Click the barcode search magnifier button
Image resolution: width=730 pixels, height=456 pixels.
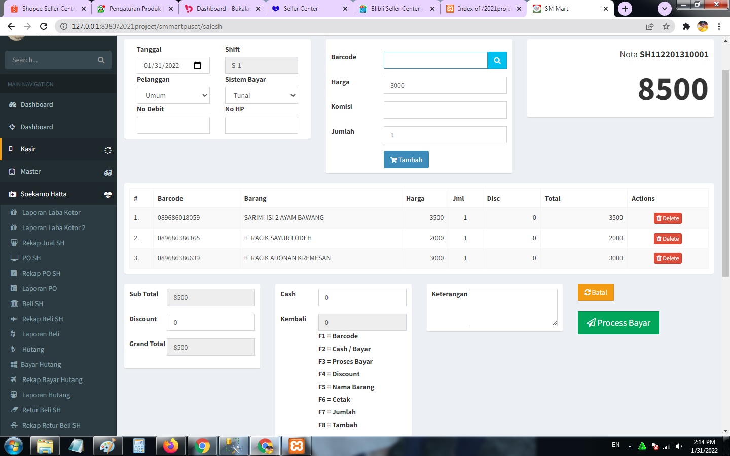coord(497,60)
